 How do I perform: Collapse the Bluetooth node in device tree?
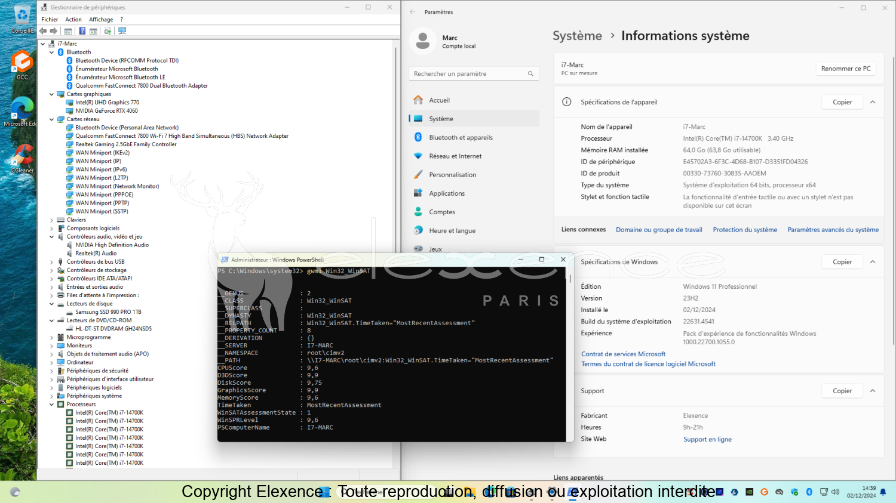tap(51, 53)
